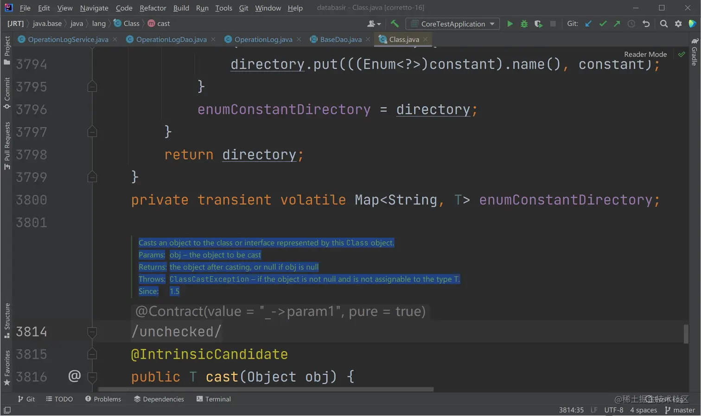Show the Problems tool window
Screen dimensions: 701x416
103,399
